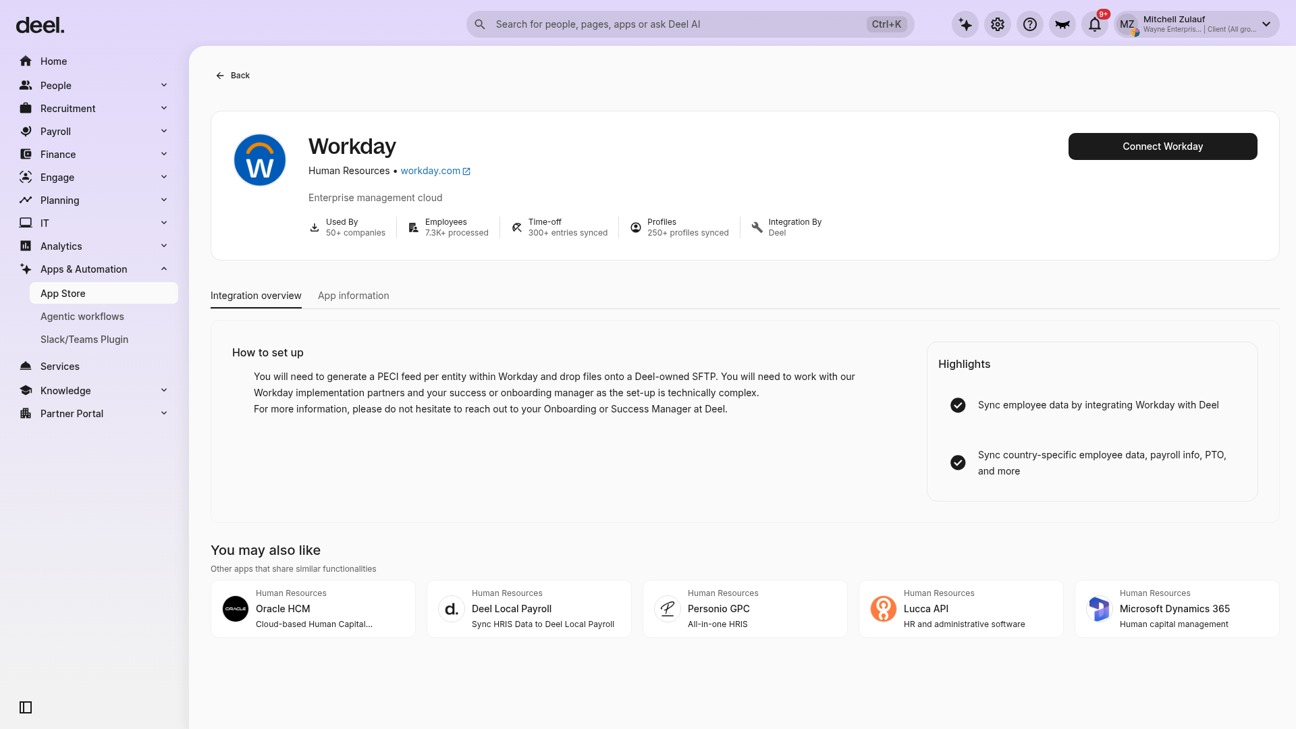Open the Deel AI sparkle icon
Viewport: 1296px width, 729px height.
point(965,24)
